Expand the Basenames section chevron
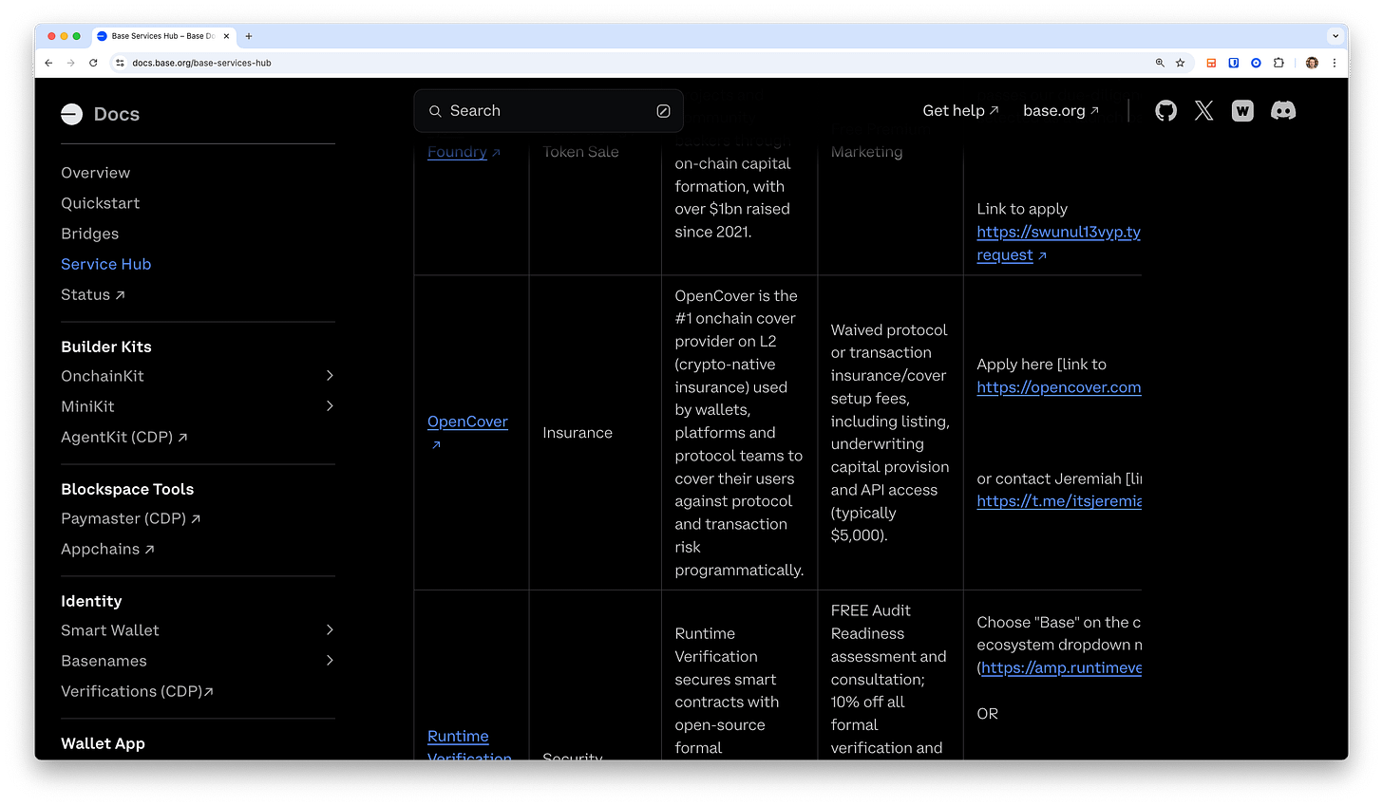This screenshot has height=806, width=1383. [330, 661]
